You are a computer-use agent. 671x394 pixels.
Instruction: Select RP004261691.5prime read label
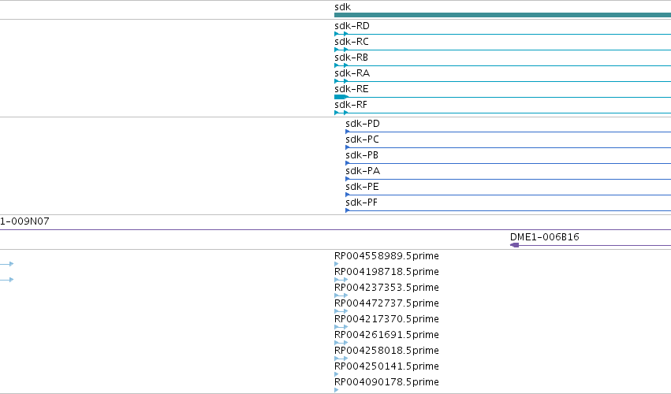386,335
